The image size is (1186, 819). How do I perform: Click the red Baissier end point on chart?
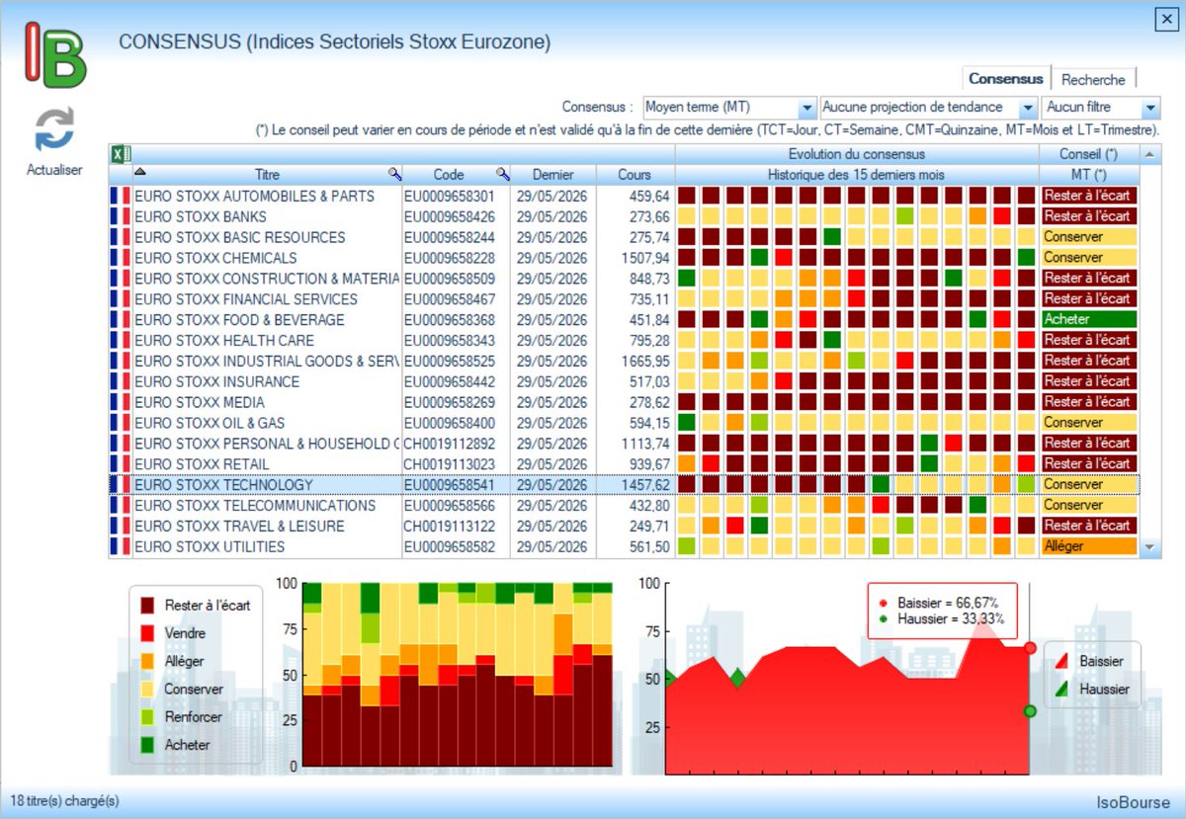point(1030,648)
